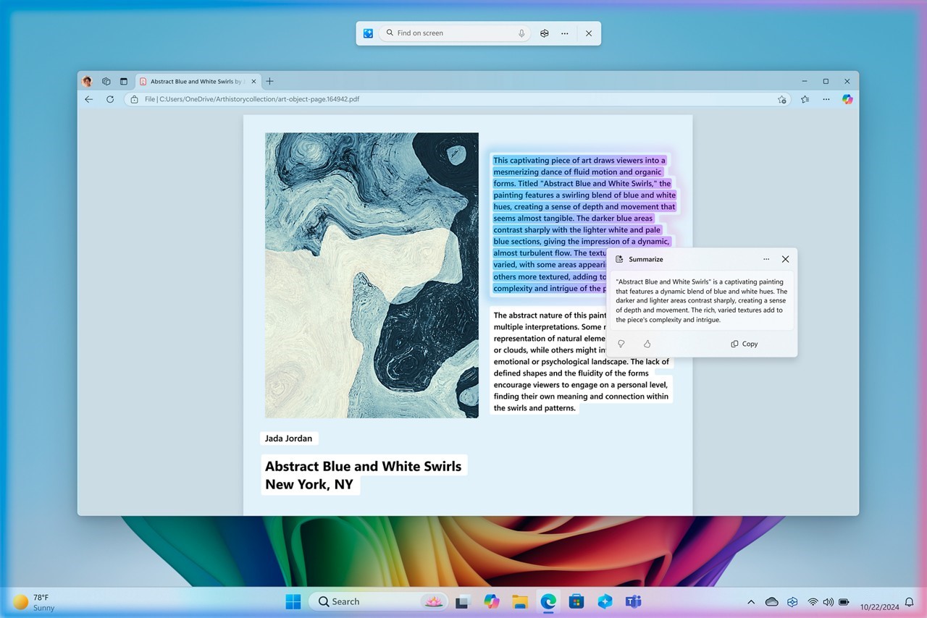Open the Copilot icon in browser toolbar
This screenshot has width=927, height=618.
(x=847, y=99)
